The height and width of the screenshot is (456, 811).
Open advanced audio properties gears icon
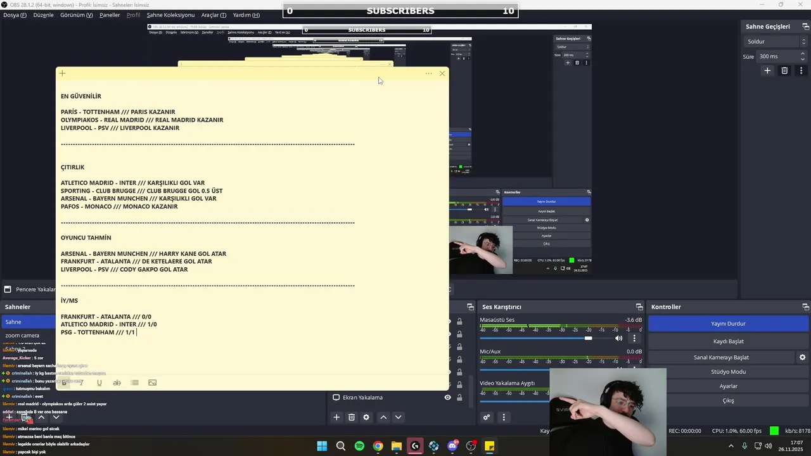[487, 417]
